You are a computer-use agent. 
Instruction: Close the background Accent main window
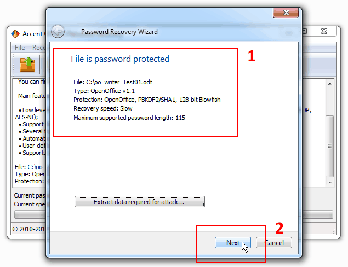click(x=324, y=31)
